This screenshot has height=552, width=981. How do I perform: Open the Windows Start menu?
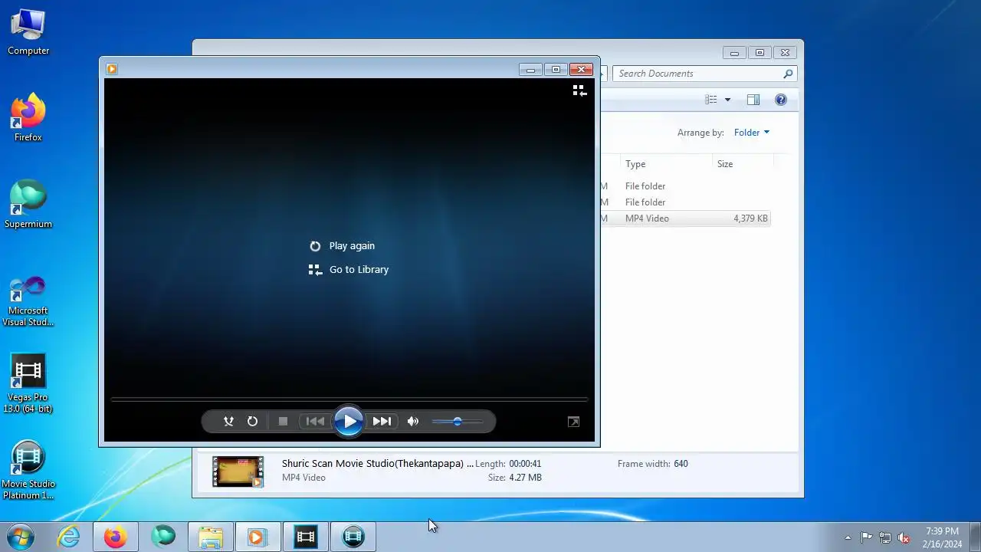point(19,537)
